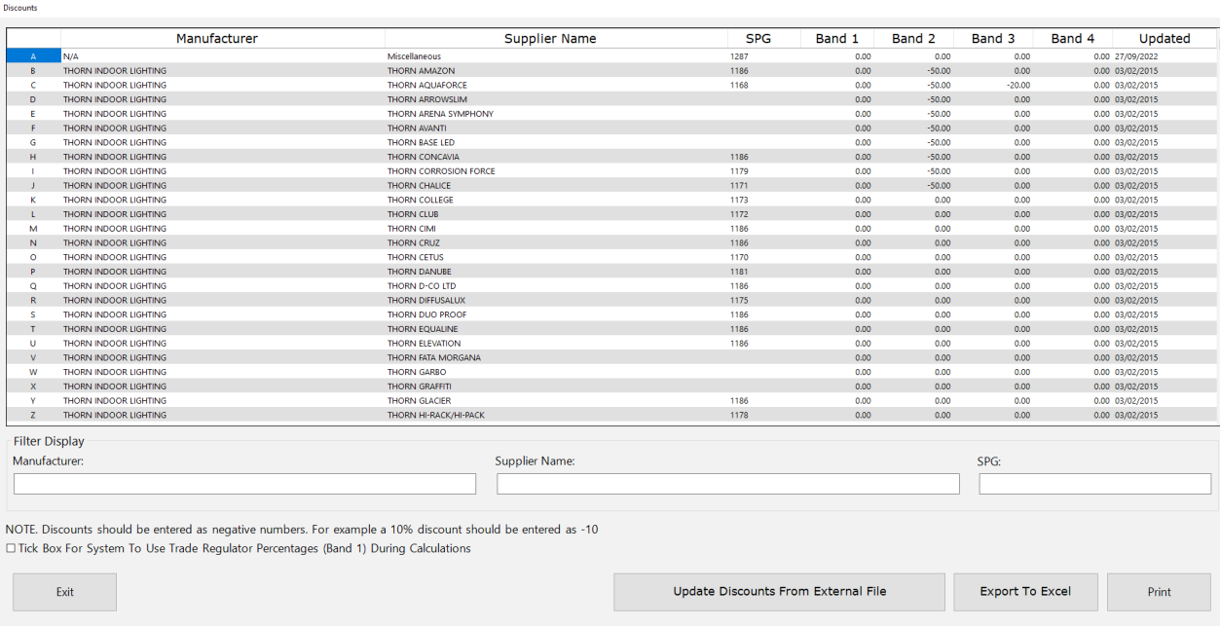Enable the Trade Regulator Percentages tick box
Screen dimensions: 1220x626
tap(10, 548)
